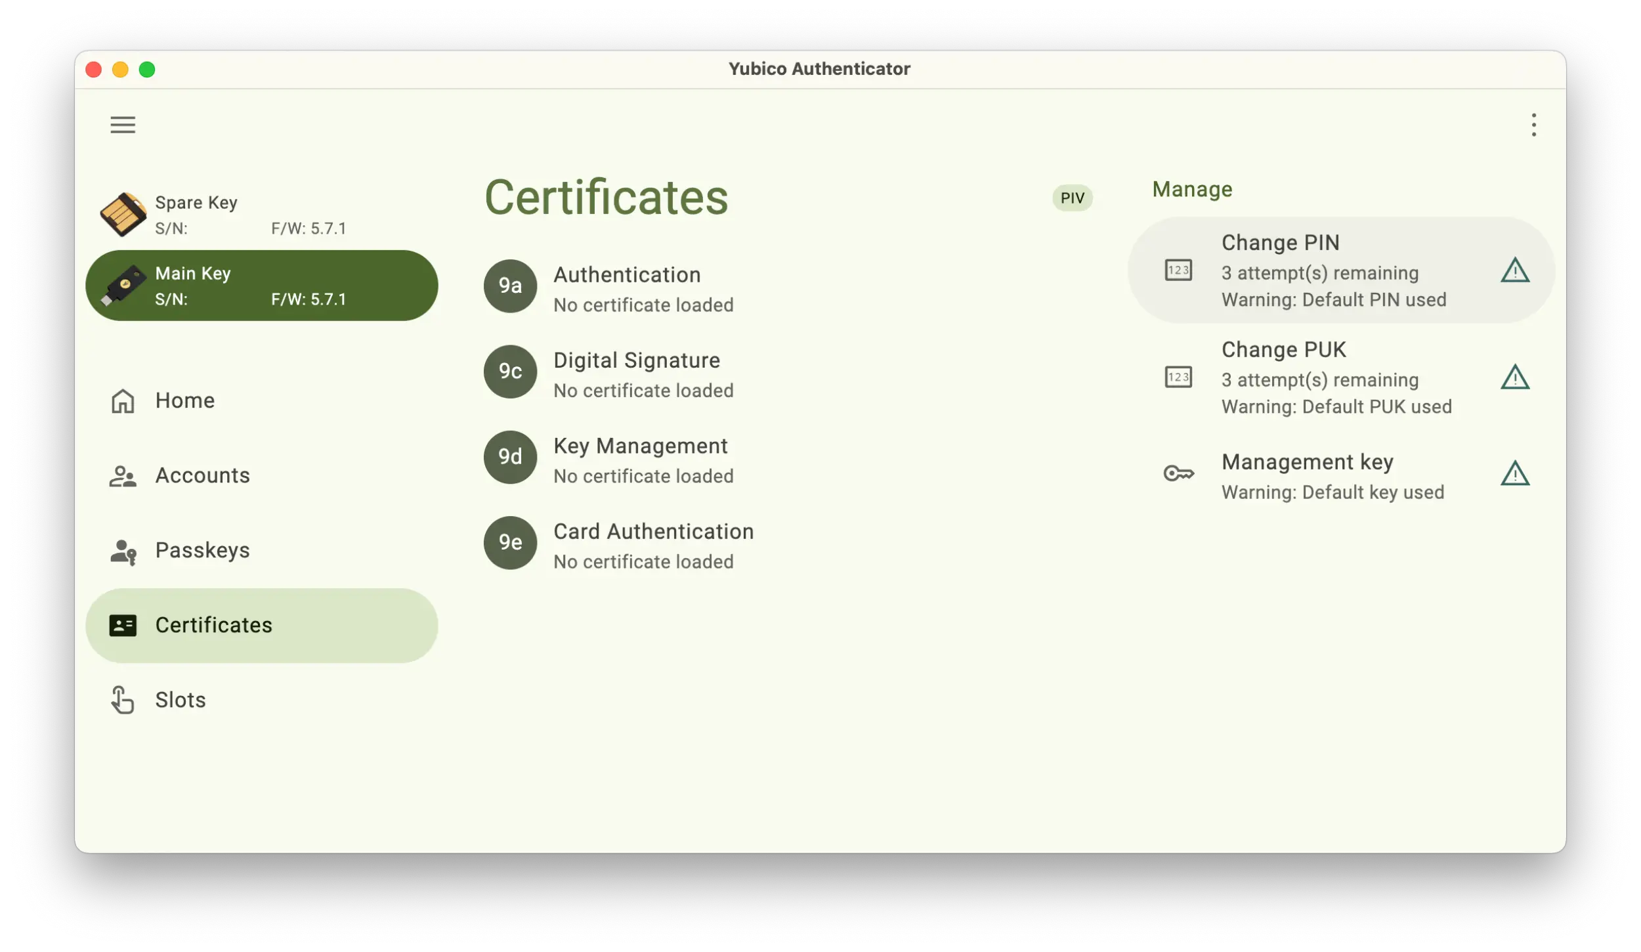
Task: Open the three-dot overflow menu
Action: 1534,125
